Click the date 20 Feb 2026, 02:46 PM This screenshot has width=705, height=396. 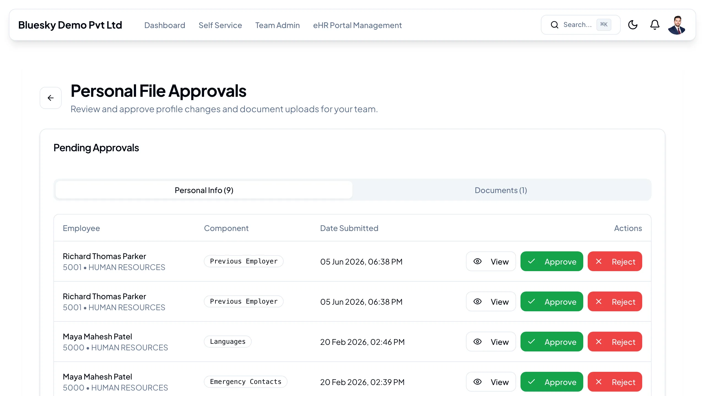point(362,342)
